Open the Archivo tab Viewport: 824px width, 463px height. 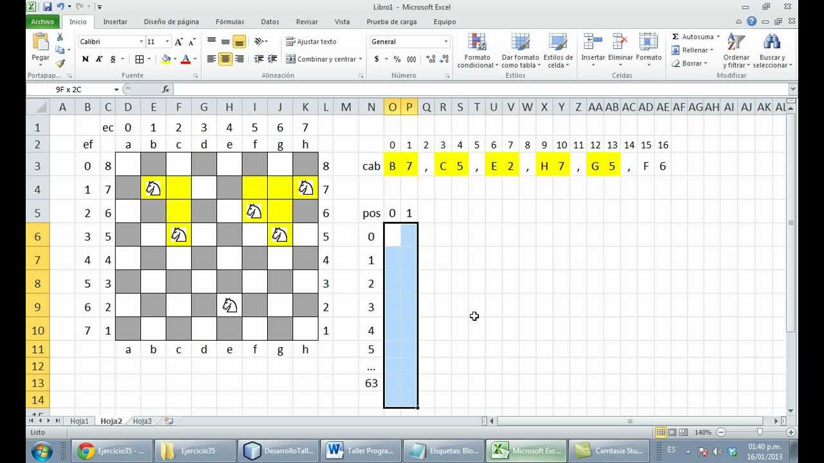point(42,21)
